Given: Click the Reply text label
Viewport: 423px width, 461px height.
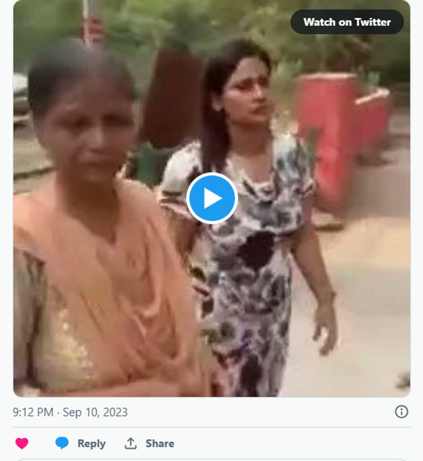Looking at the screenshot, I should click(91, 444).
